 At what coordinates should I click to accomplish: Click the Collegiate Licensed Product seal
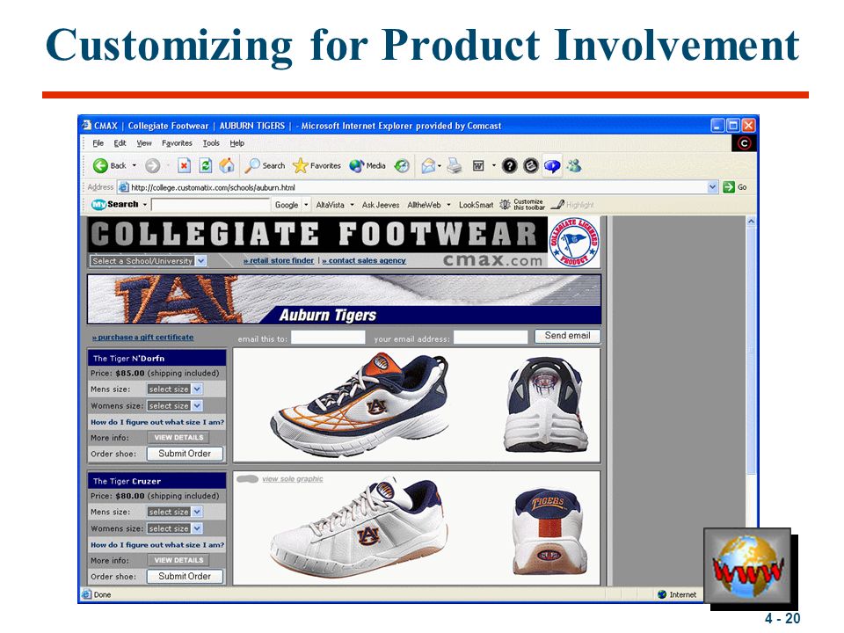(574, 243)
